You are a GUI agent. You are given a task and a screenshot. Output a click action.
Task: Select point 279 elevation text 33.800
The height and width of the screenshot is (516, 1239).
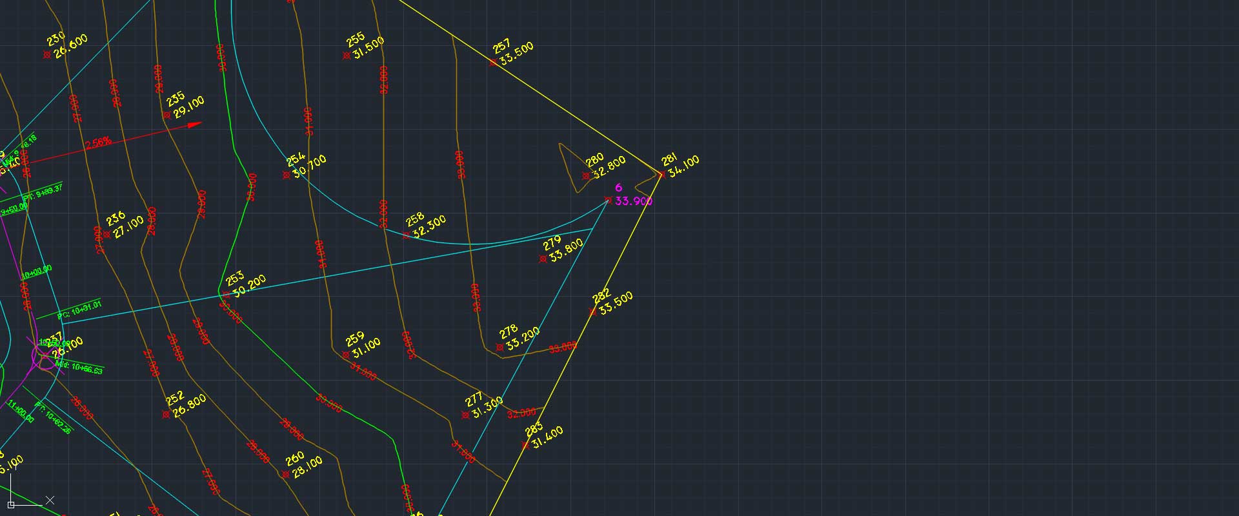[x=567, y=250]
